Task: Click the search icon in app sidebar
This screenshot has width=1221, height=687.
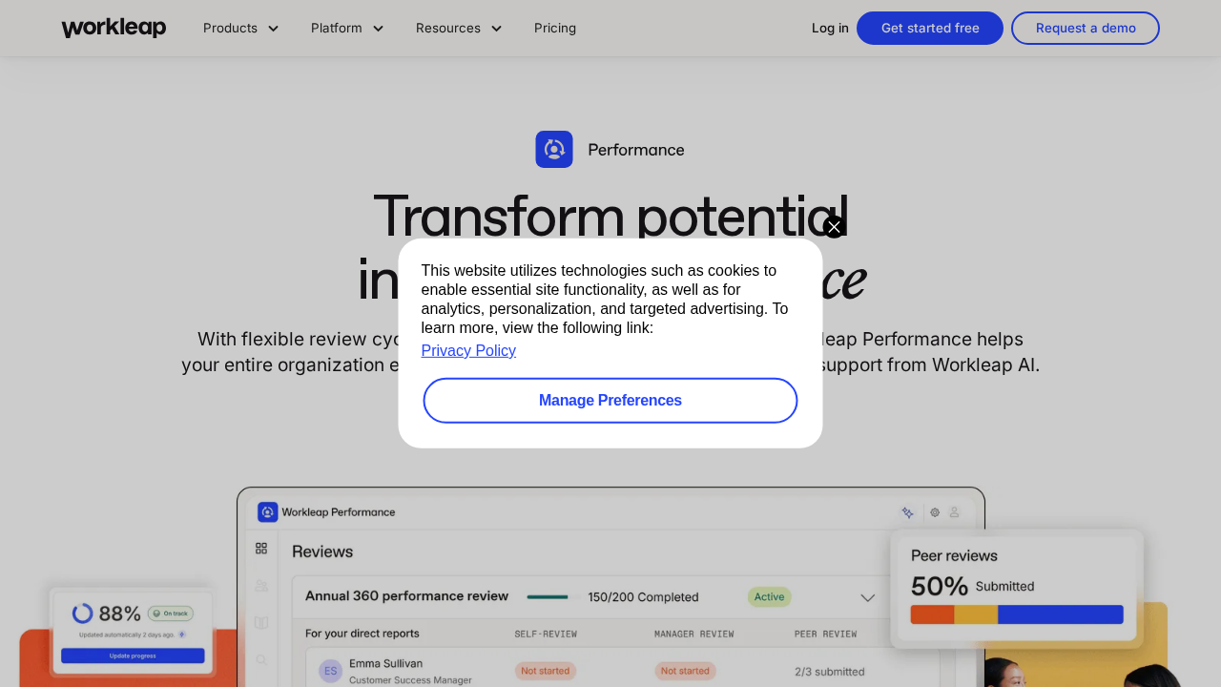Action: click(x=261, y=659)
